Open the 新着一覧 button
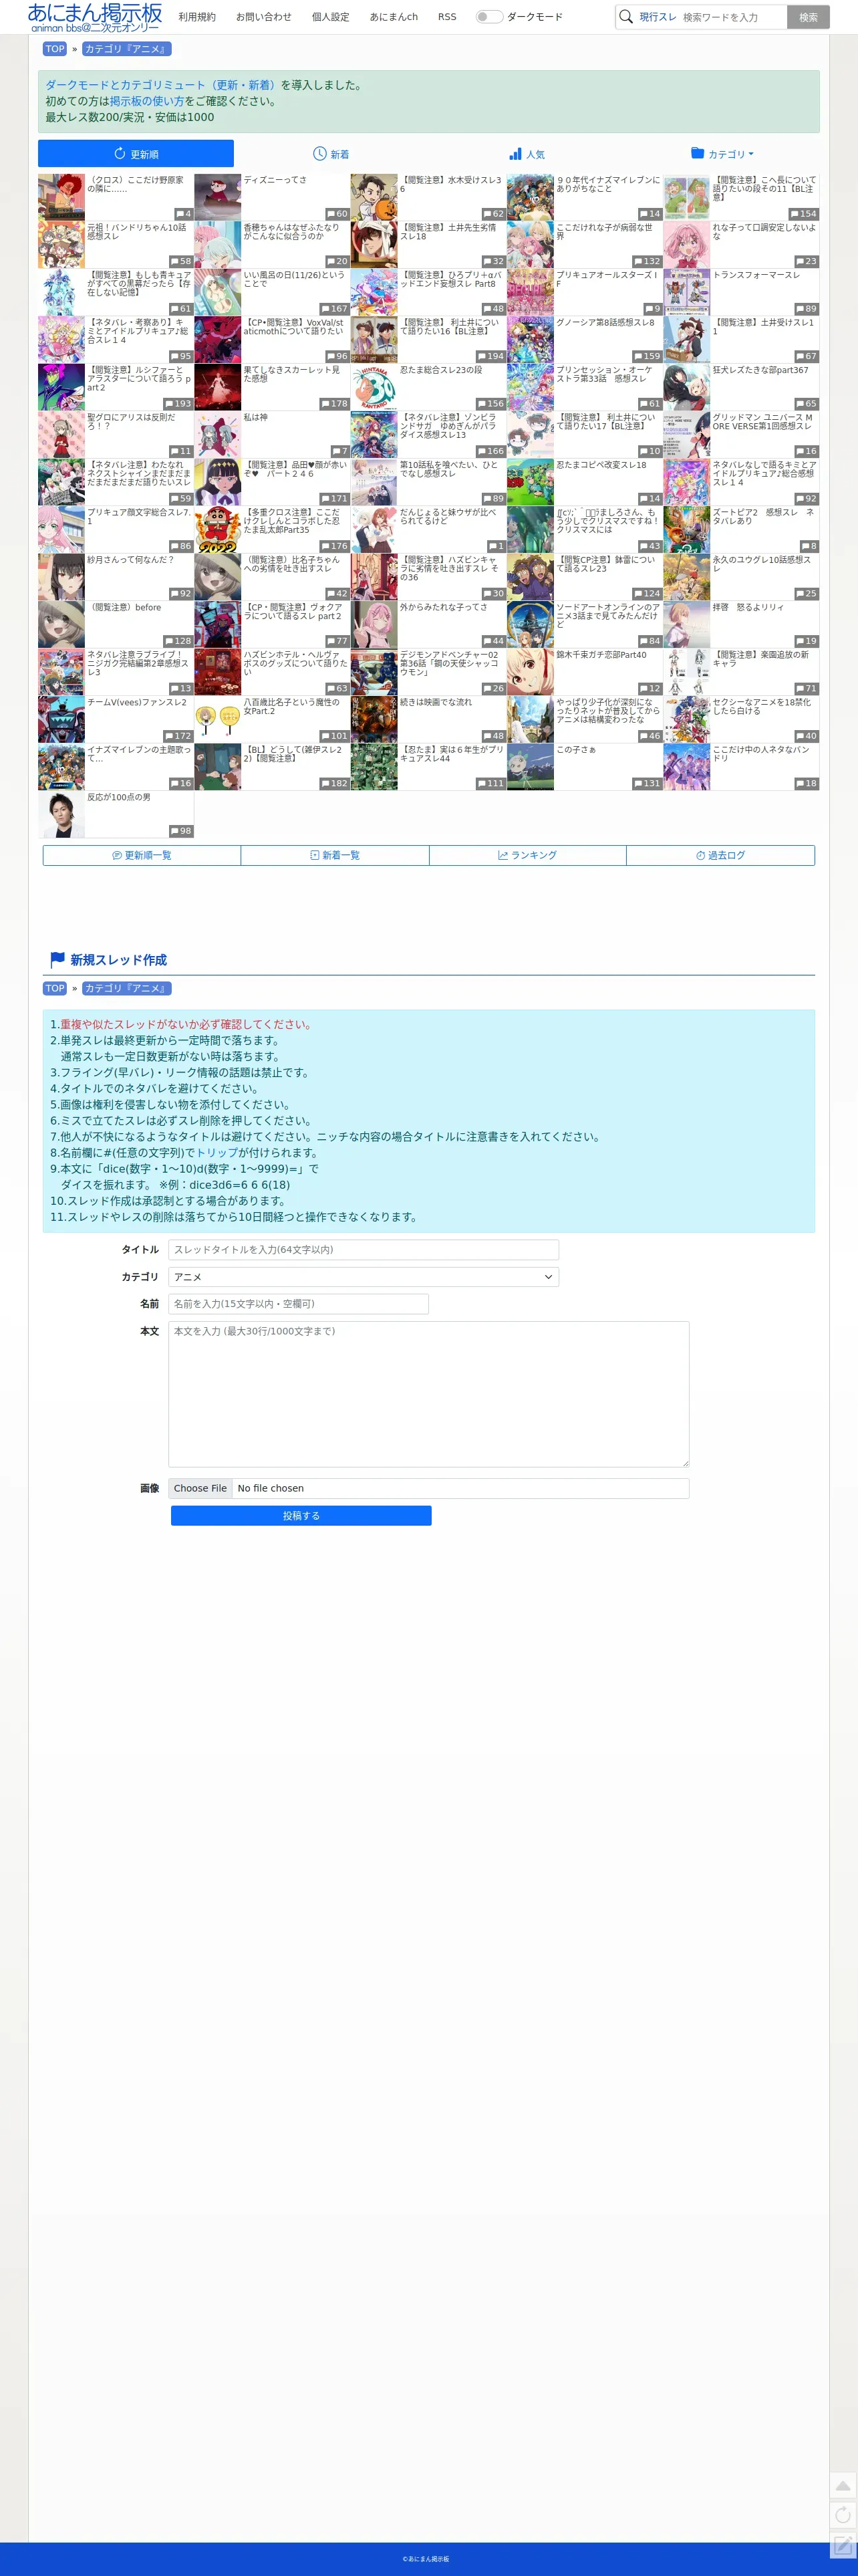Viewport: 858px width, 2576px height. pos(335,855)
